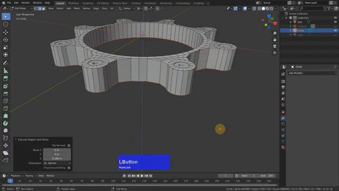Switch to rendered viewport shading
This screenshot has width=339, height=191.
[272, 8]
